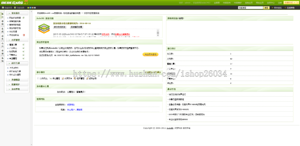Select the 采集 vertical side tab
This screenshot has height=146, width=300.
coord(2,37)
